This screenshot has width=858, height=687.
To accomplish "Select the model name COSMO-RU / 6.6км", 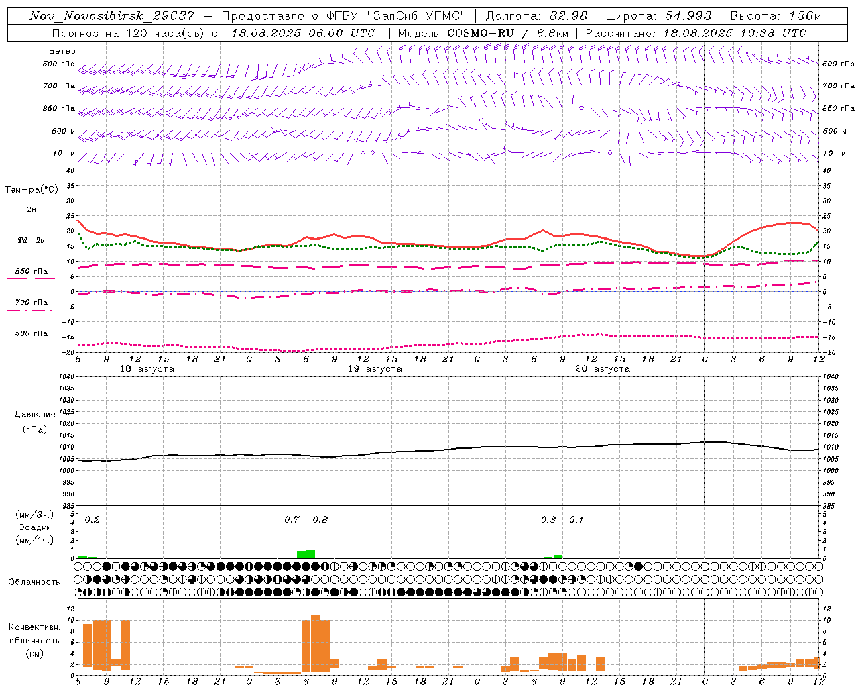I will (x=508, y=33).
